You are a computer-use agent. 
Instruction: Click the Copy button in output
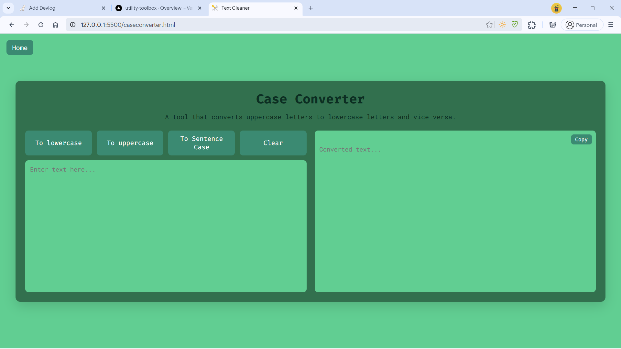(581, 140)
